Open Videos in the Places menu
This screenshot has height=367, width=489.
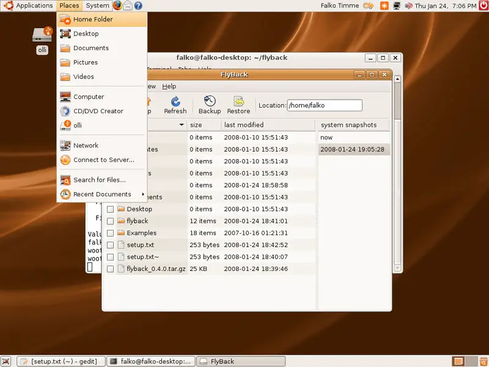pyautogui.click(x=101, y=77)
